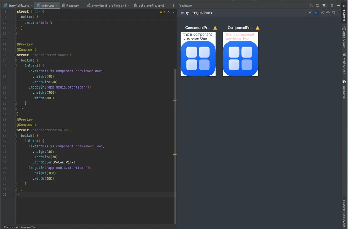Open the AppAnalyzer side tool window

[344, 37]
